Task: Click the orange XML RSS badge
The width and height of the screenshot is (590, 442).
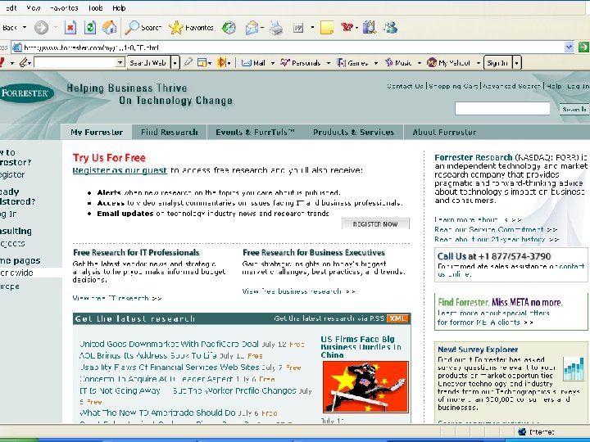Action: pyautogui.click(x=397, y=318)
